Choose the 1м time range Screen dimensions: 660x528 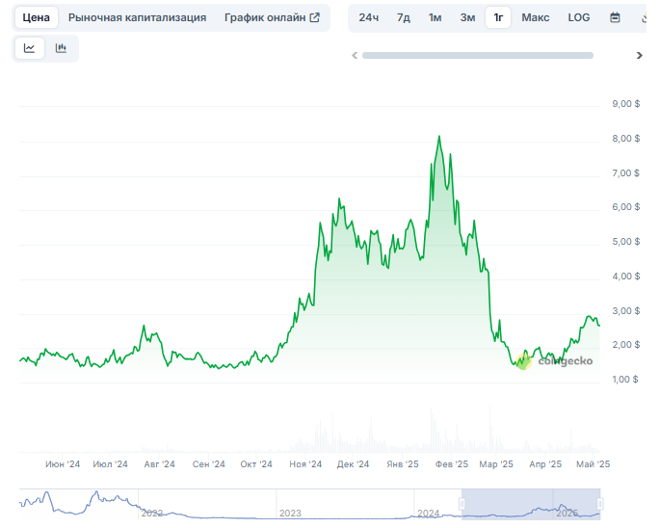435,17
